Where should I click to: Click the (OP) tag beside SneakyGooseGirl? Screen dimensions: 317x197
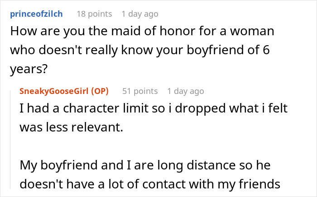(100, 91)
